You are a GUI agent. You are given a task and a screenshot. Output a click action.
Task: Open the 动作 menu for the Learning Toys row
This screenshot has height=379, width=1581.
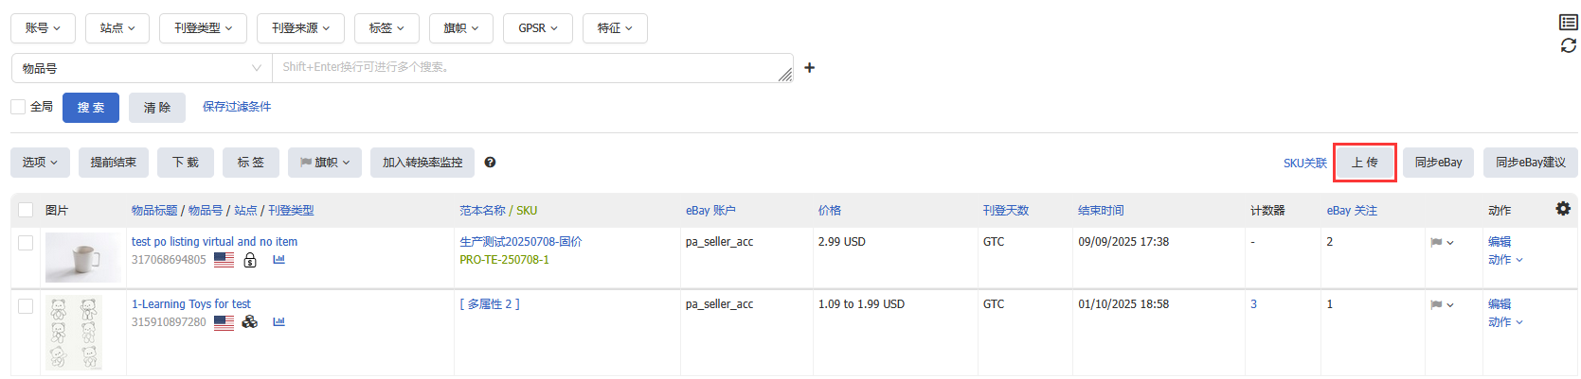tap(1504, 322)
